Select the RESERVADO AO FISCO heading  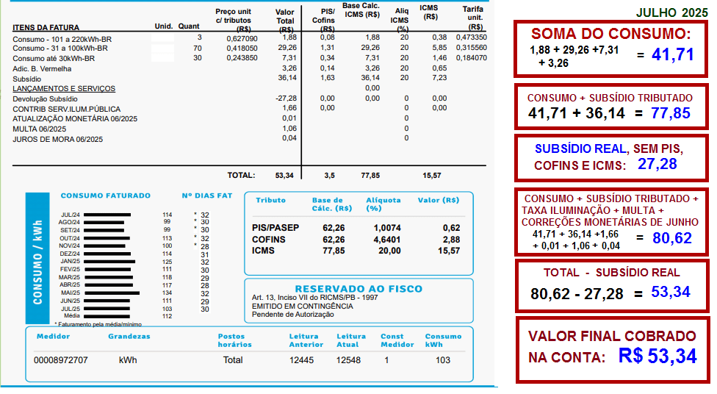point(358,288)
